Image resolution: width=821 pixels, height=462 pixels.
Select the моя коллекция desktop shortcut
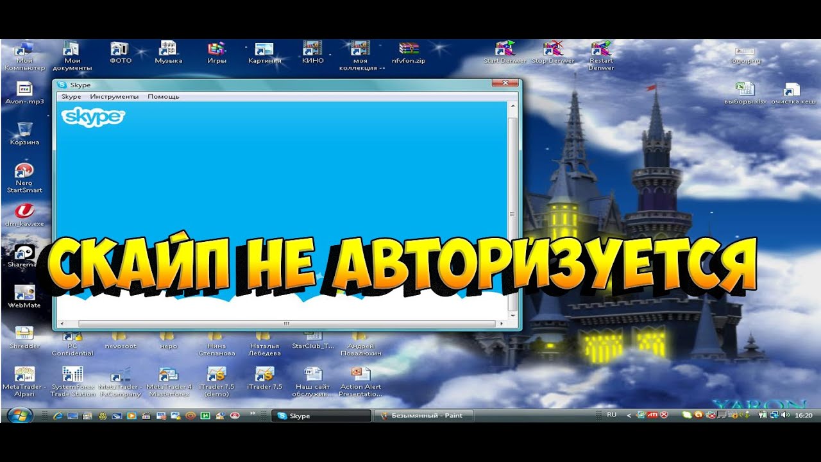361,56
